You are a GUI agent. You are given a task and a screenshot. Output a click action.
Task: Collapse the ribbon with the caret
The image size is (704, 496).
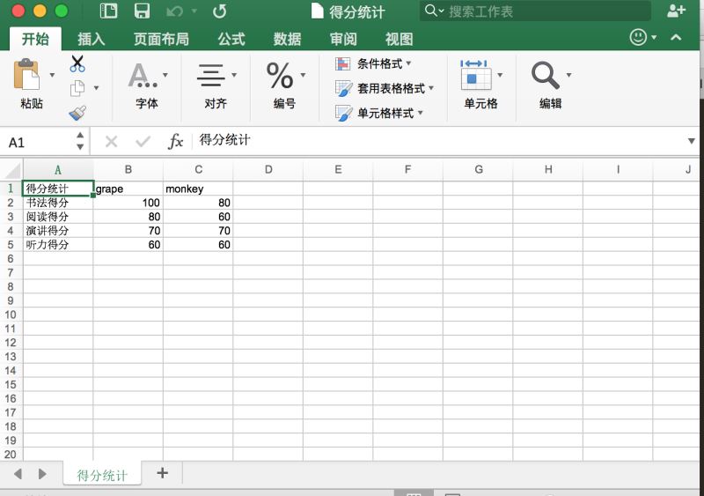[676, 37]
